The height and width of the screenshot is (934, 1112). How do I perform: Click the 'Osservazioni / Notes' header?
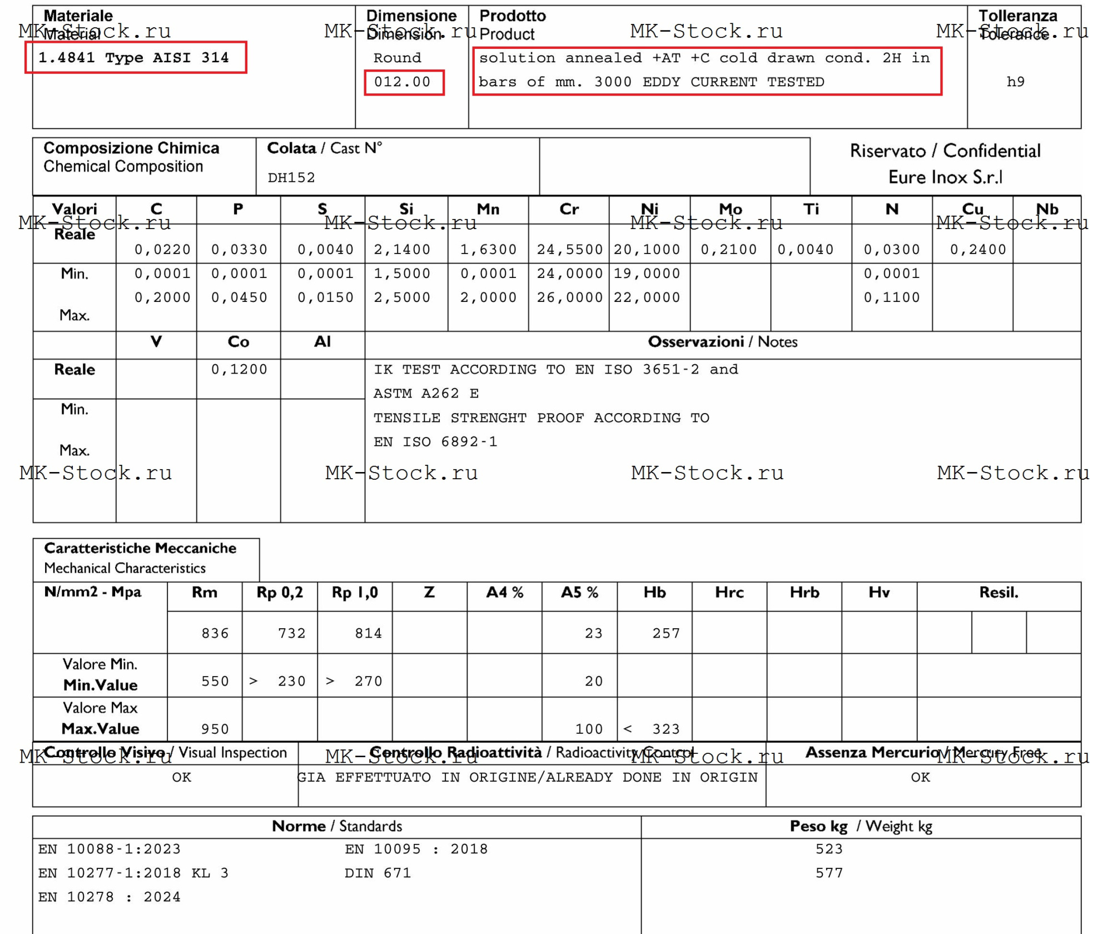(x=722, y=342)
